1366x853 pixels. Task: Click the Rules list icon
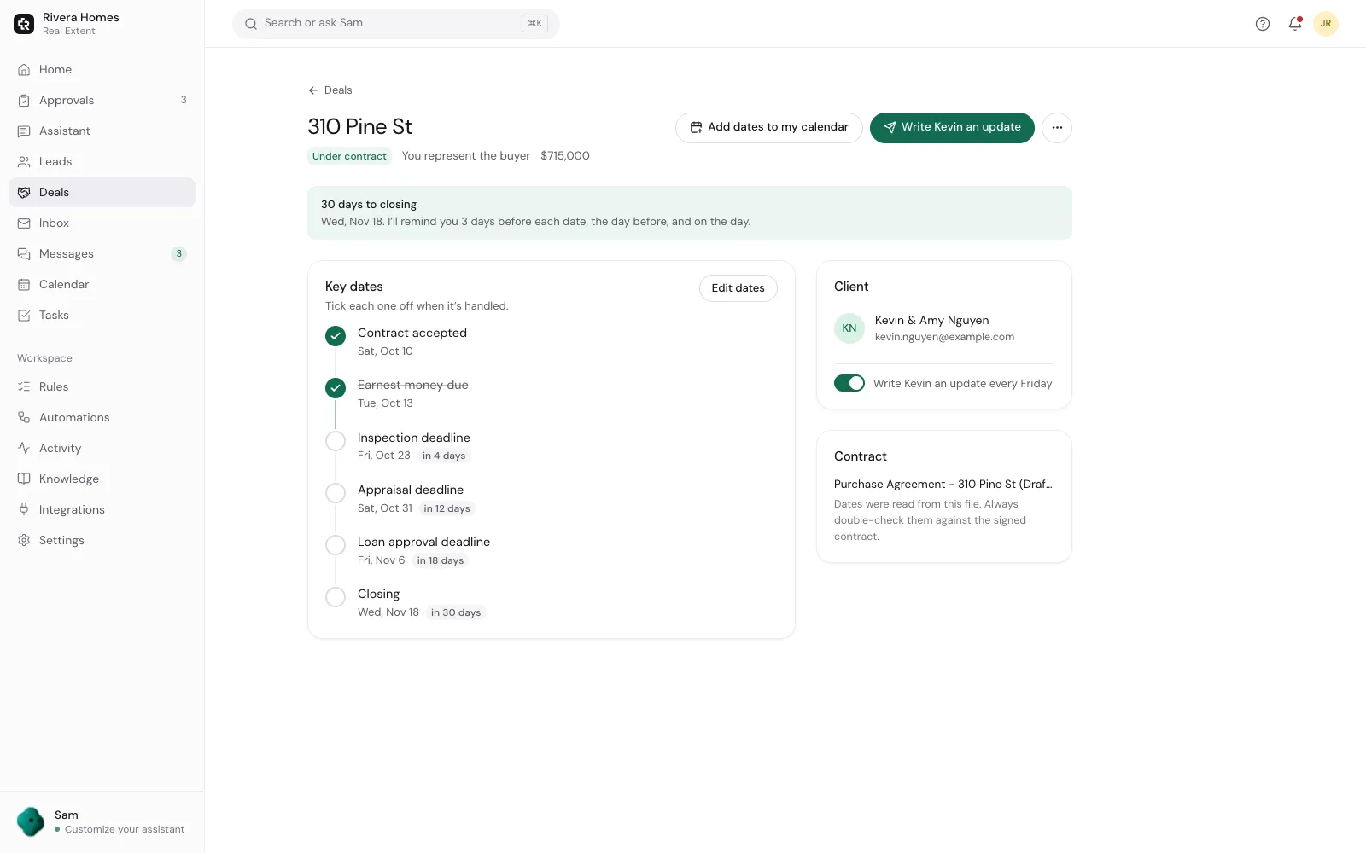24,387
